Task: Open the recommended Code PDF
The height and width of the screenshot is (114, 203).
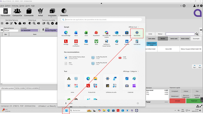Action: [123, 57]
